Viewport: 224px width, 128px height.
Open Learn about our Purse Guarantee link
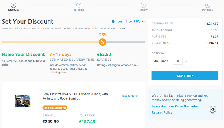click(x=175, y=106)
